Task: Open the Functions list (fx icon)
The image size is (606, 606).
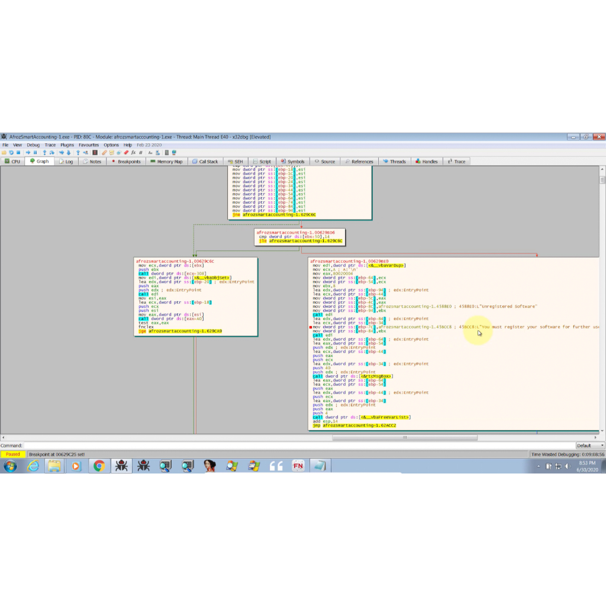Action: [133, 153]
